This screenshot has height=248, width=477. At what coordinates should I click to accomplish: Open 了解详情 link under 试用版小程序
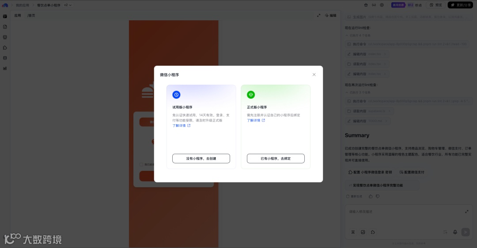click(x=182, y=126)
